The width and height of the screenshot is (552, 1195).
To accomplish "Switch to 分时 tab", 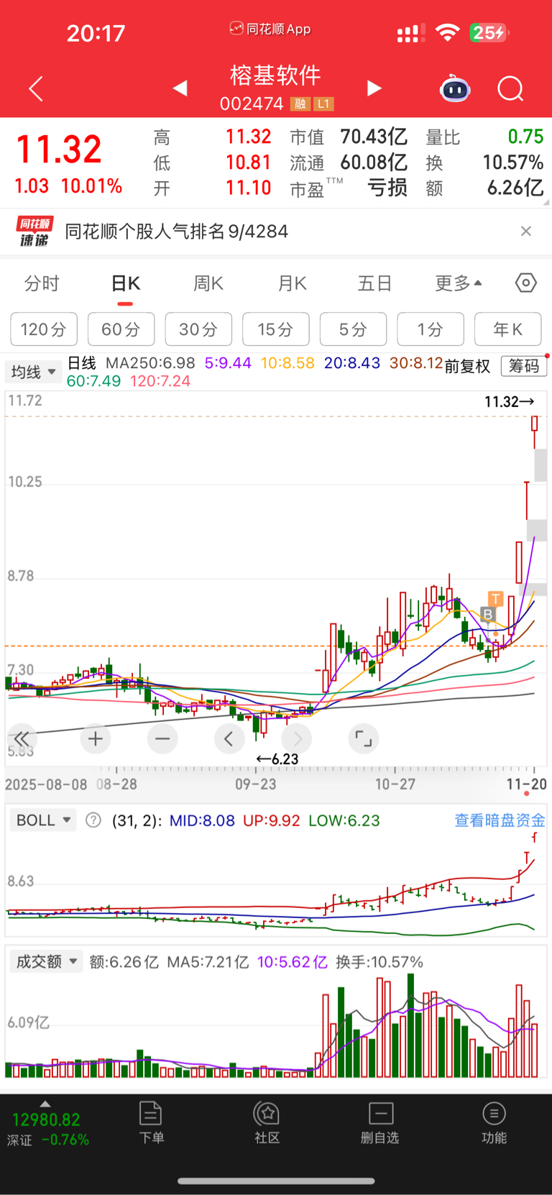I will click(x=42, y=283).
